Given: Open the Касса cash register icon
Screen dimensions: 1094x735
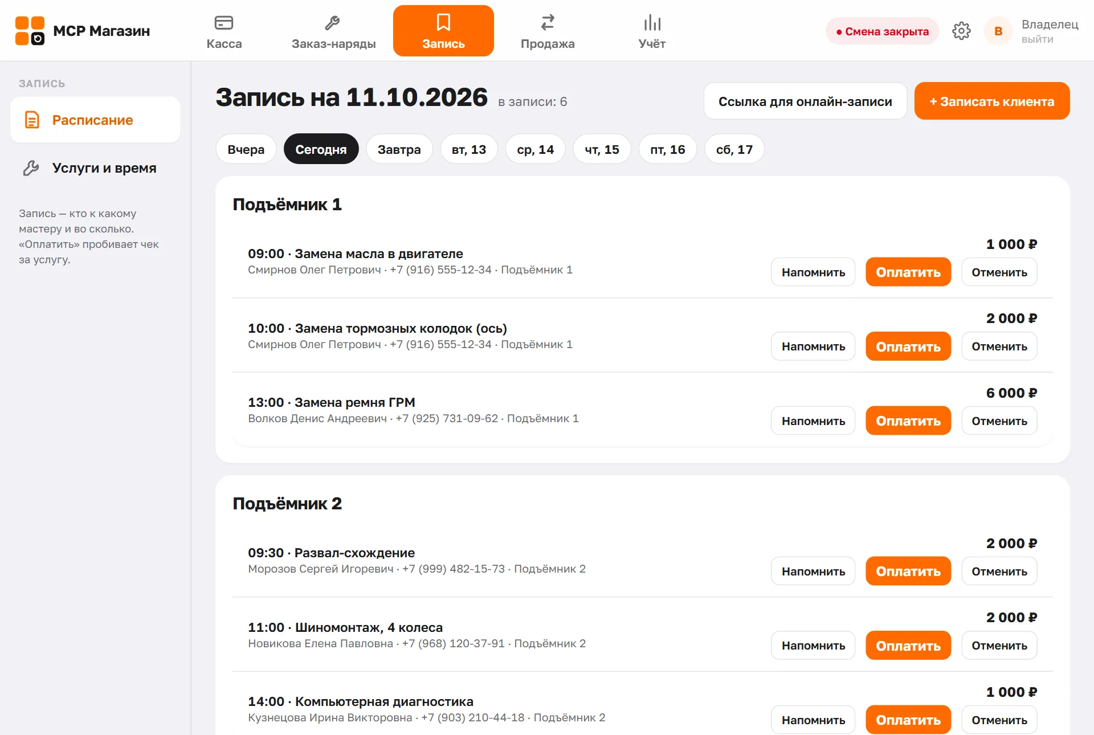Looking at the screenshot, I should coord(224,23).
